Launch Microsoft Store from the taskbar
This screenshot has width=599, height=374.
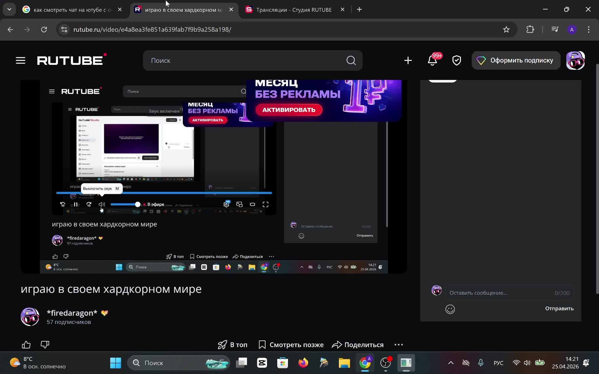(282, 363)
